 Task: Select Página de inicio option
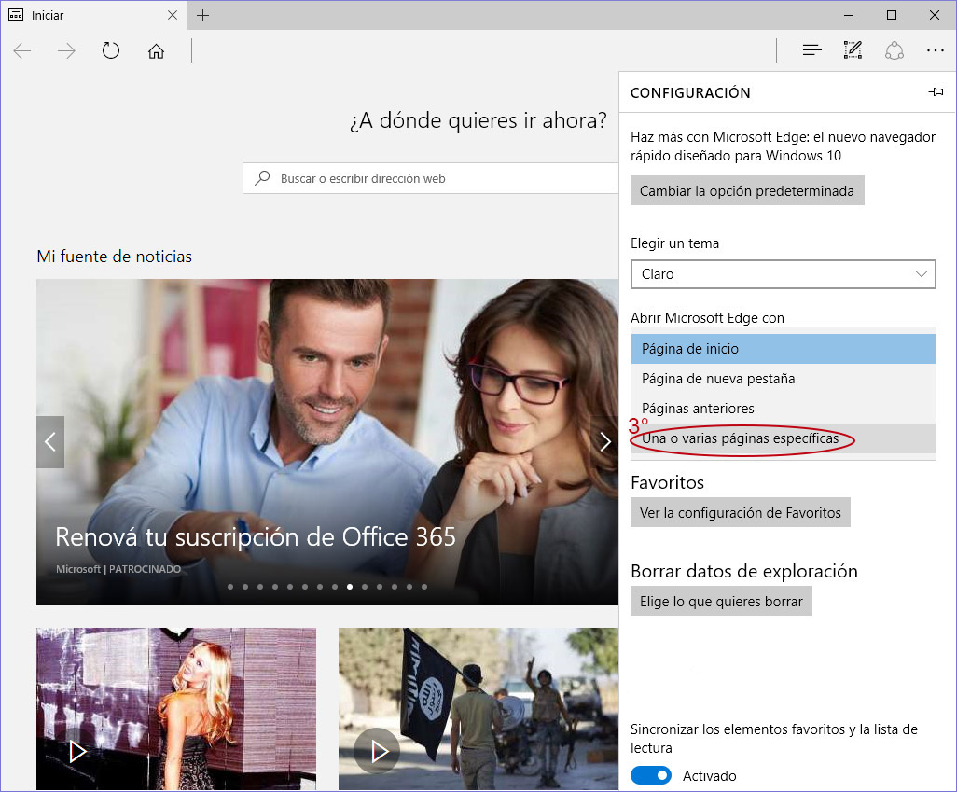[784, 349]
